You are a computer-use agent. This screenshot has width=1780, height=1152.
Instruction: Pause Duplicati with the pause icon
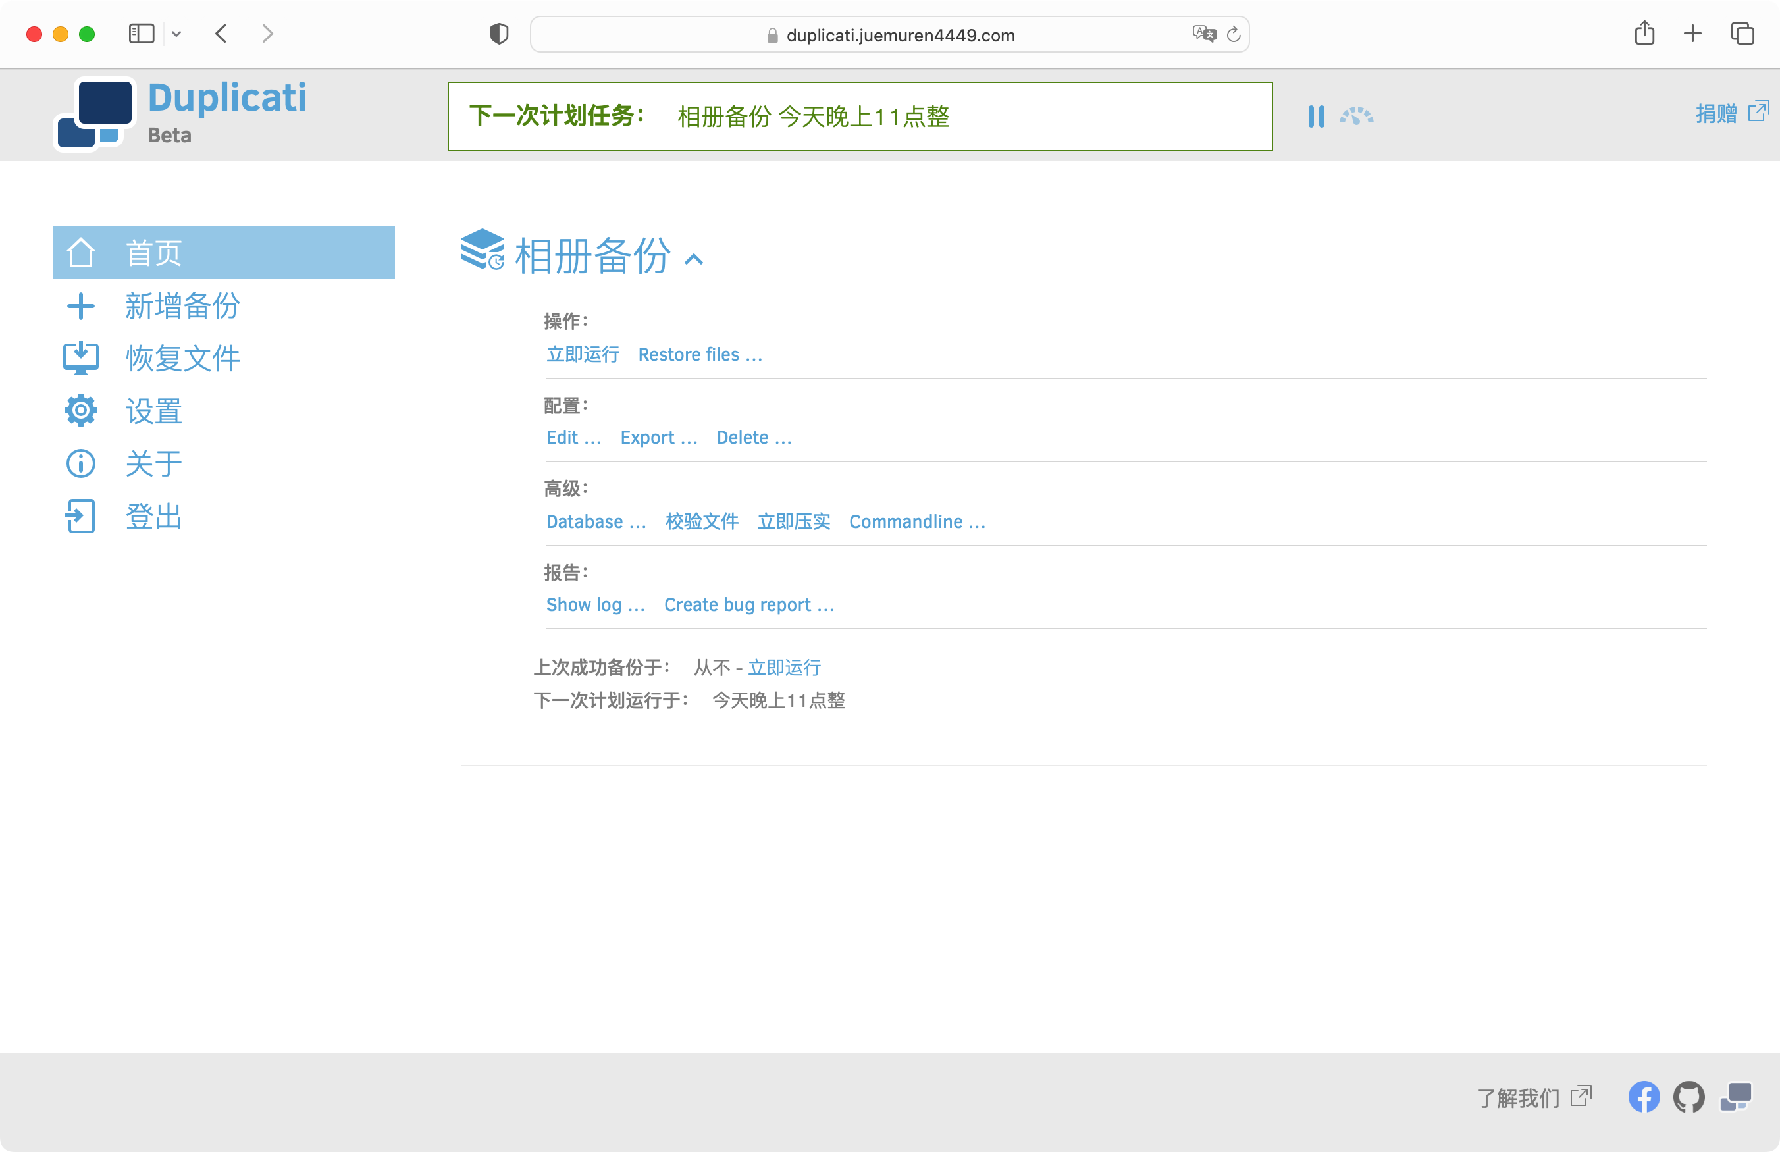[1315, 117]
